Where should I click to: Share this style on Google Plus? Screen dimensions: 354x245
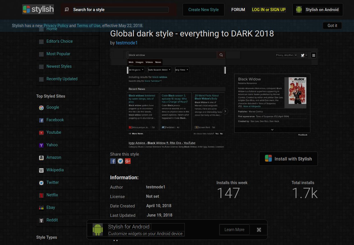coord(128,161)
